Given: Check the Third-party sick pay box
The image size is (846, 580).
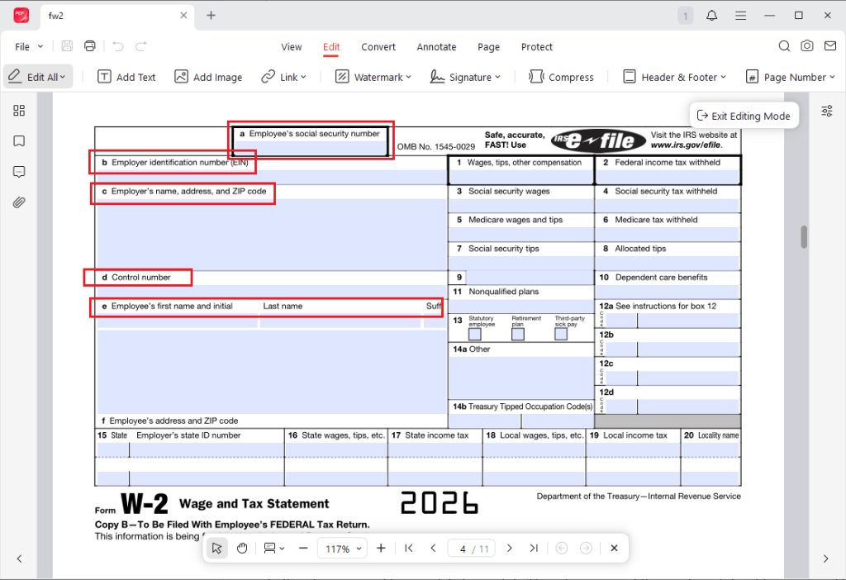Looking at the screenshot, I should click(561, 334).
